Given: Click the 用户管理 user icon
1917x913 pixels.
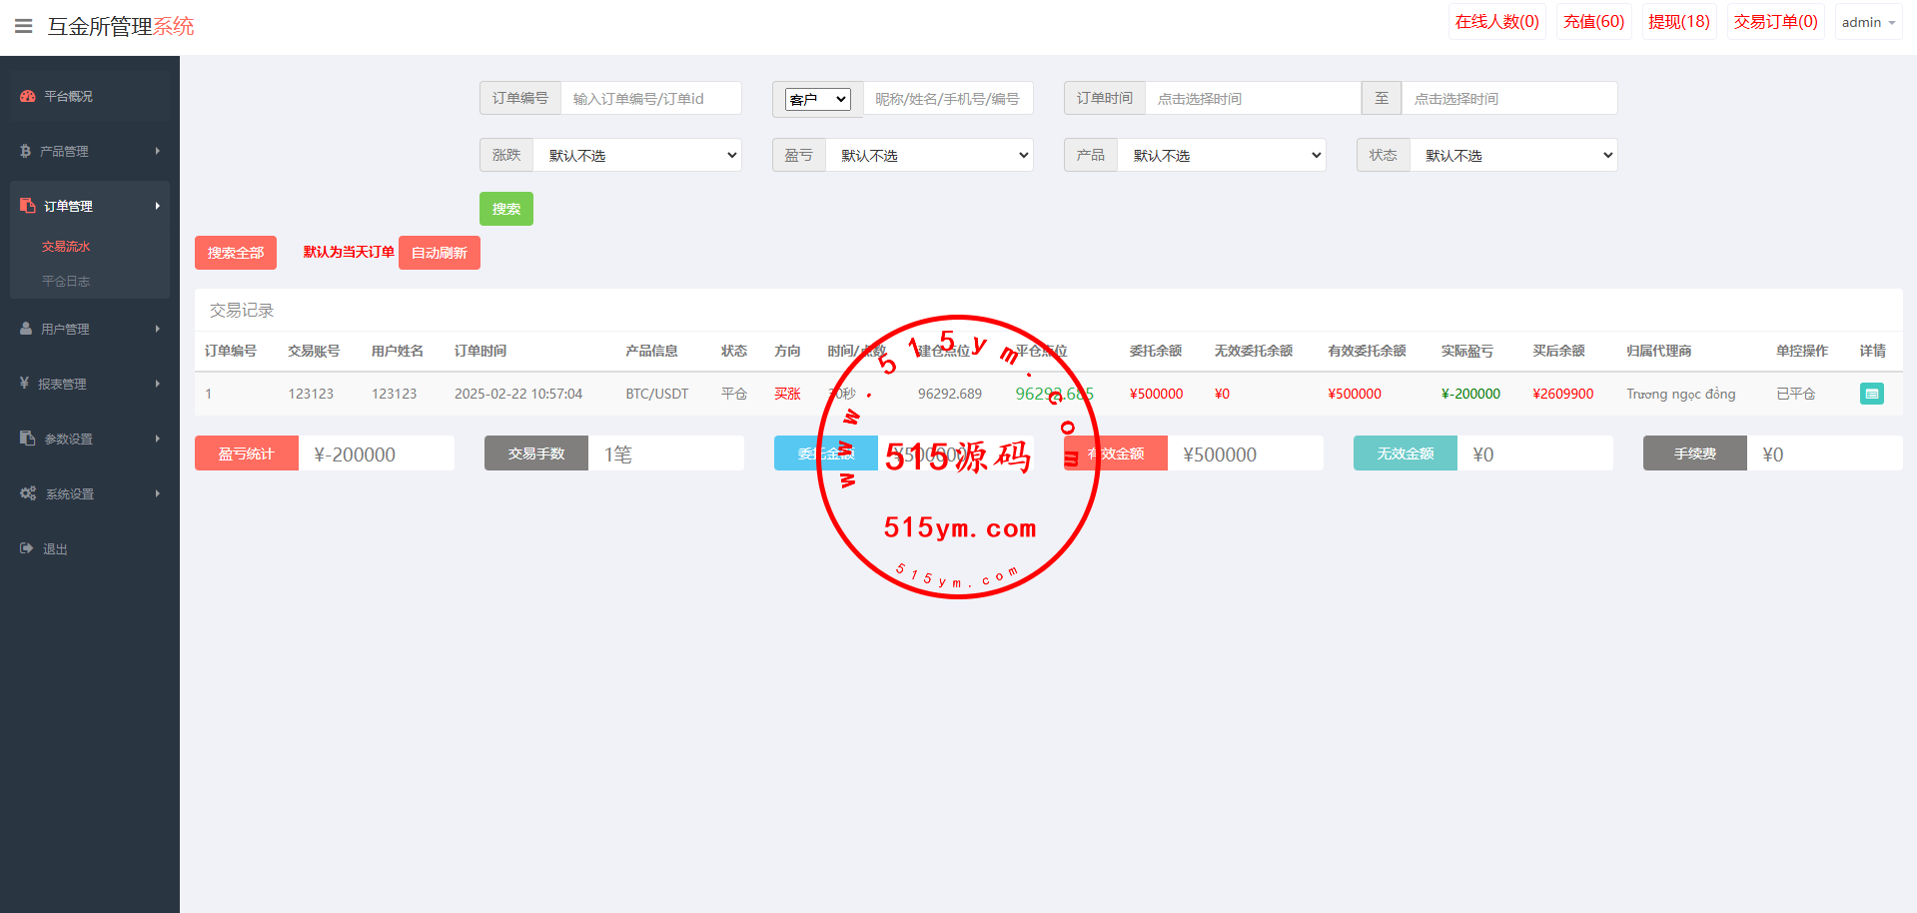Looking at the screenshot, I should point(26,329).
